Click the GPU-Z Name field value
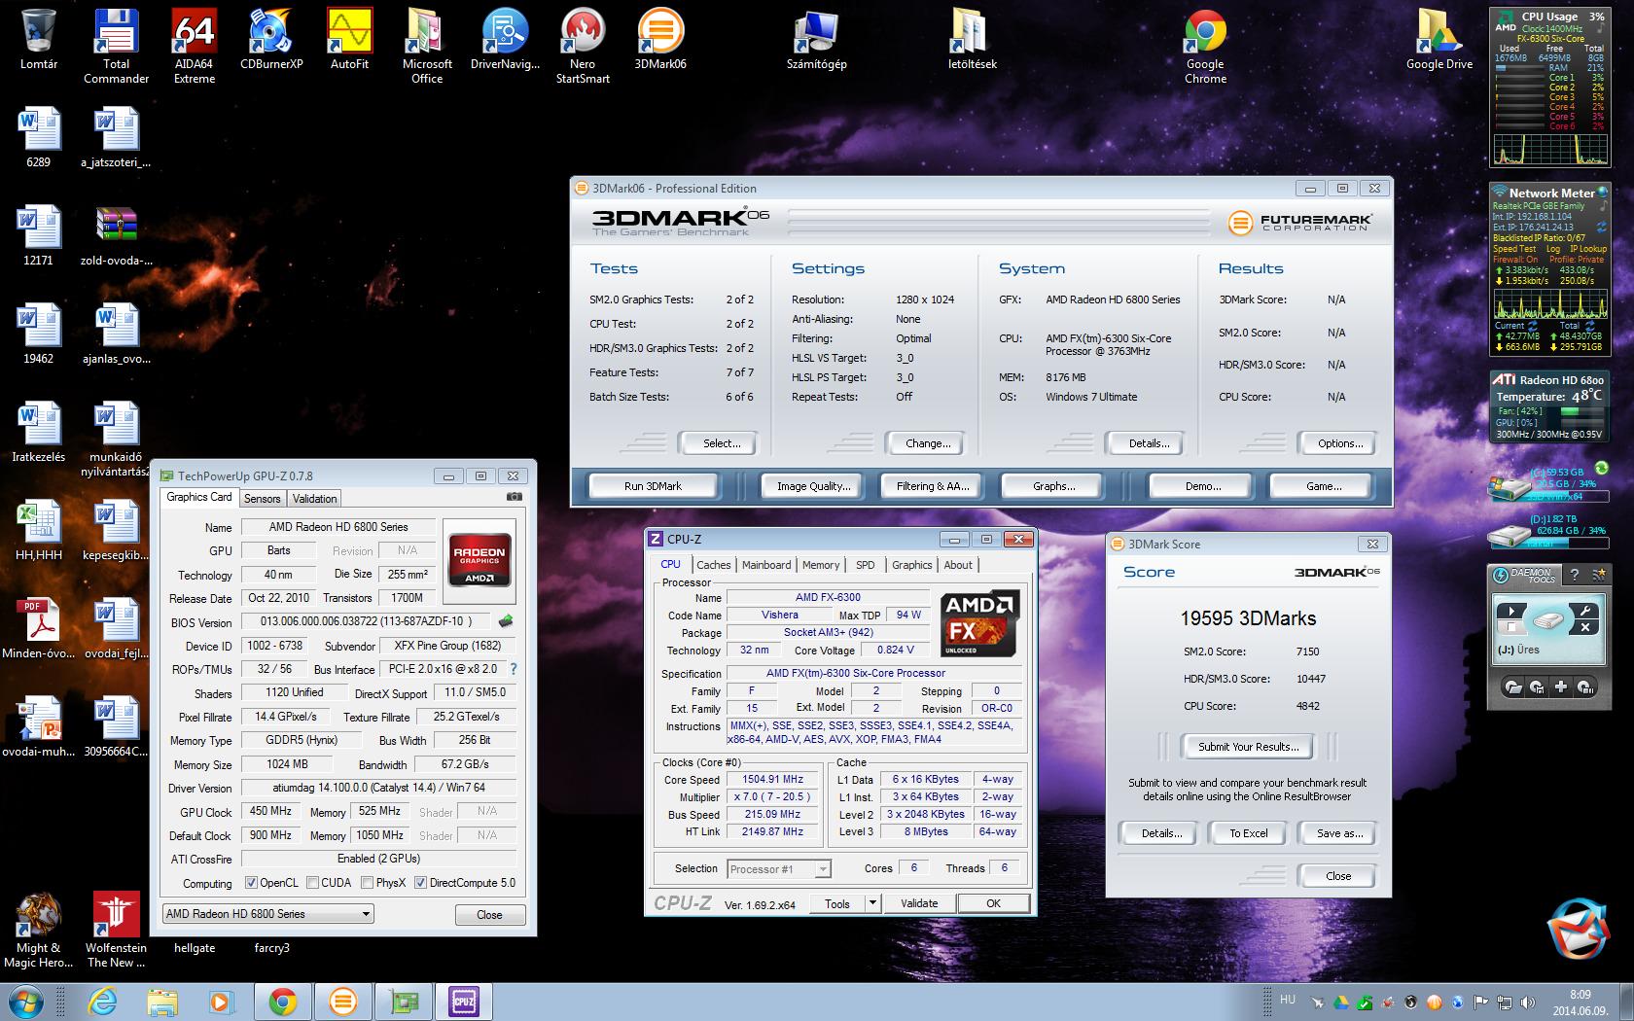The height and width of the screenshot is (1021, 1634). 338,527
